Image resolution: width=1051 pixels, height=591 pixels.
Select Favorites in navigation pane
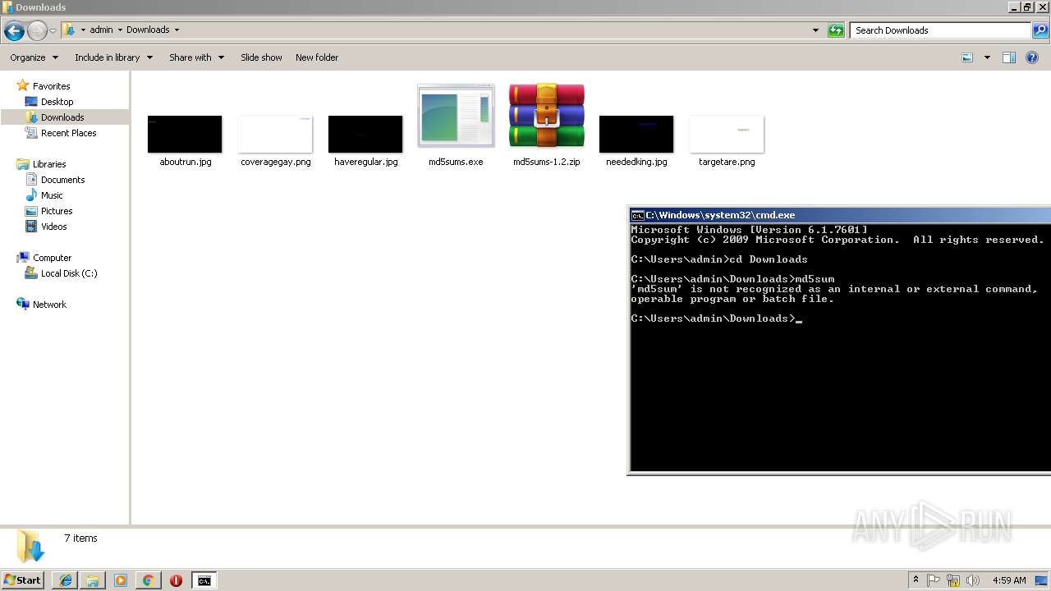click(51, 86)
